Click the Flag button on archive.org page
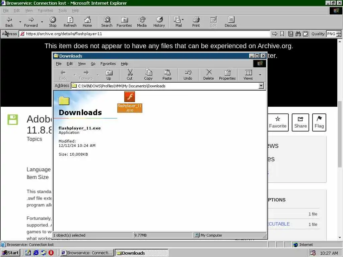This screenshot has height=257, width=343. 319,122
